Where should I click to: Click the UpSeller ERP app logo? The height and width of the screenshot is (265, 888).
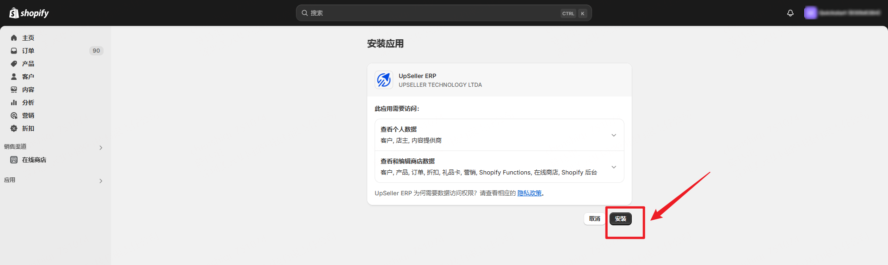point(384,80)
